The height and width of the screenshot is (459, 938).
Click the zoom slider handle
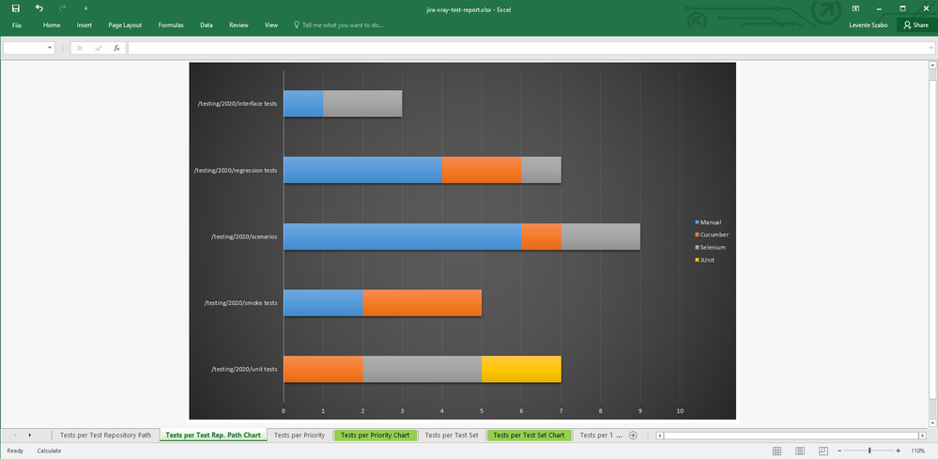pyautogui.click(x=869, y=451)
